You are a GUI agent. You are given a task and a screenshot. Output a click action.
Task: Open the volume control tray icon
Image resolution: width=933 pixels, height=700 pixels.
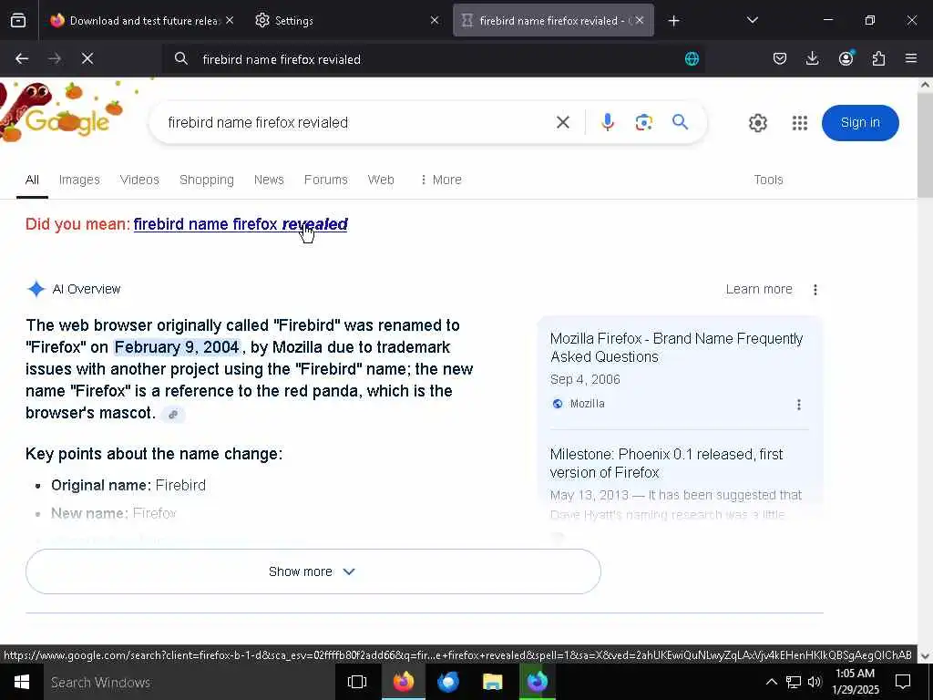click(815, 682)
